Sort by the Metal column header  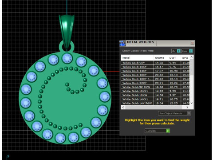pos(137,58)
